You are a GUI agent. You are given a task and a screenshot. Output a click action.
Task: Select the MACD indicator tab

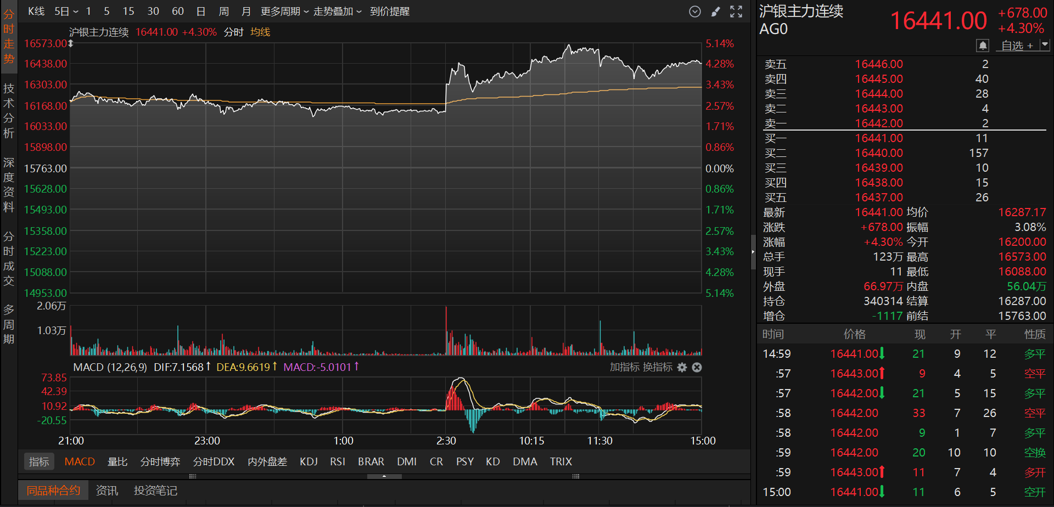80,462
